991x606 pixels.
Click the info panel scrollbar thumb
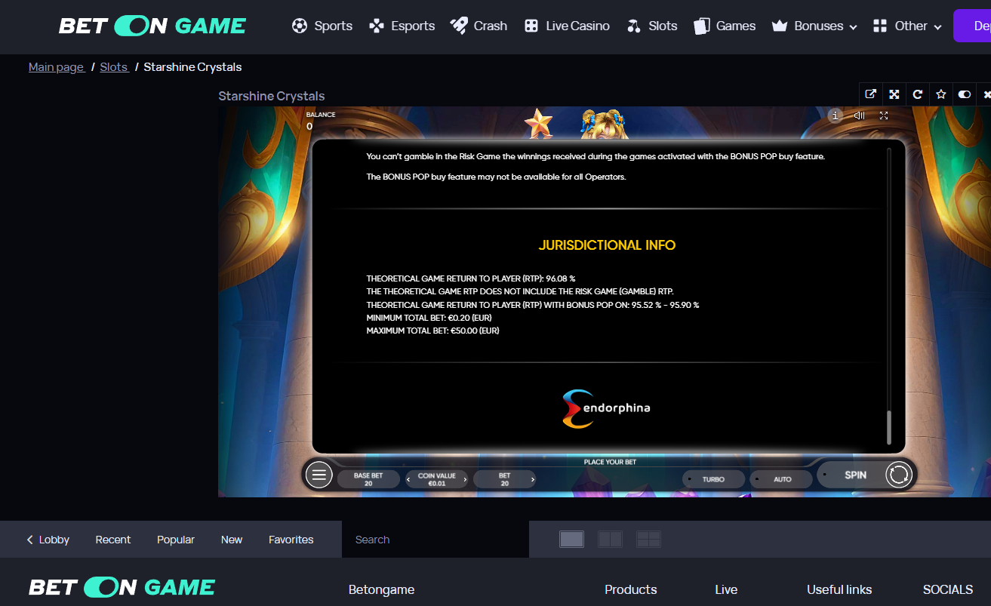tap(889, 427)
